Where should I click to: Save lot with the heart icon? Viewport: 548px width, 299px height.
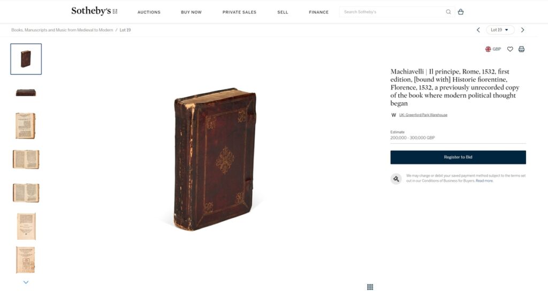[x=510, y=49]
